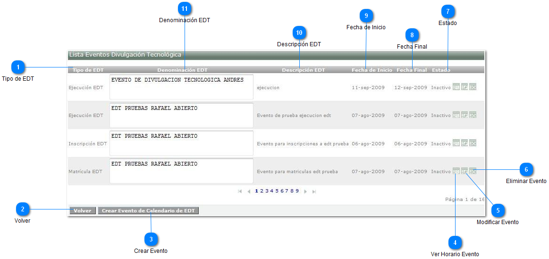Click 'Inactivo' in the Matrícula EDT row
Screen dimensions: 549x259
point(441,172)
